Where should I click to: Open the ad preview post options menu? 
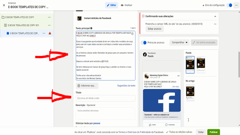click(178, 76)
